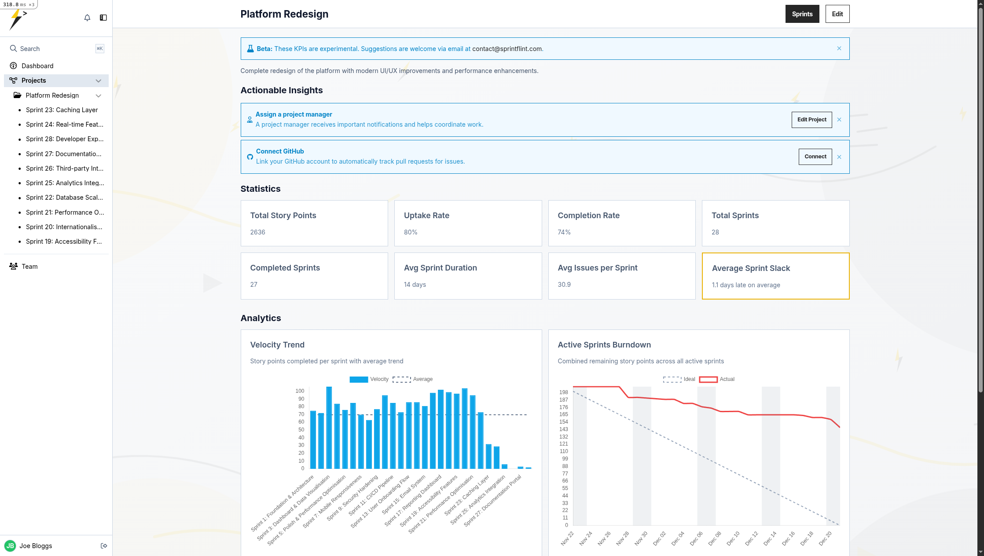
Task: Click the Platform Redesign folder icon
Action: [17, 95]
